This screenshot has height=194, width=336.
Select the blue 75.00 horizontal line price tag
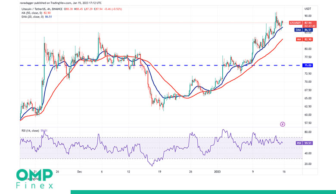pos(308,66)
